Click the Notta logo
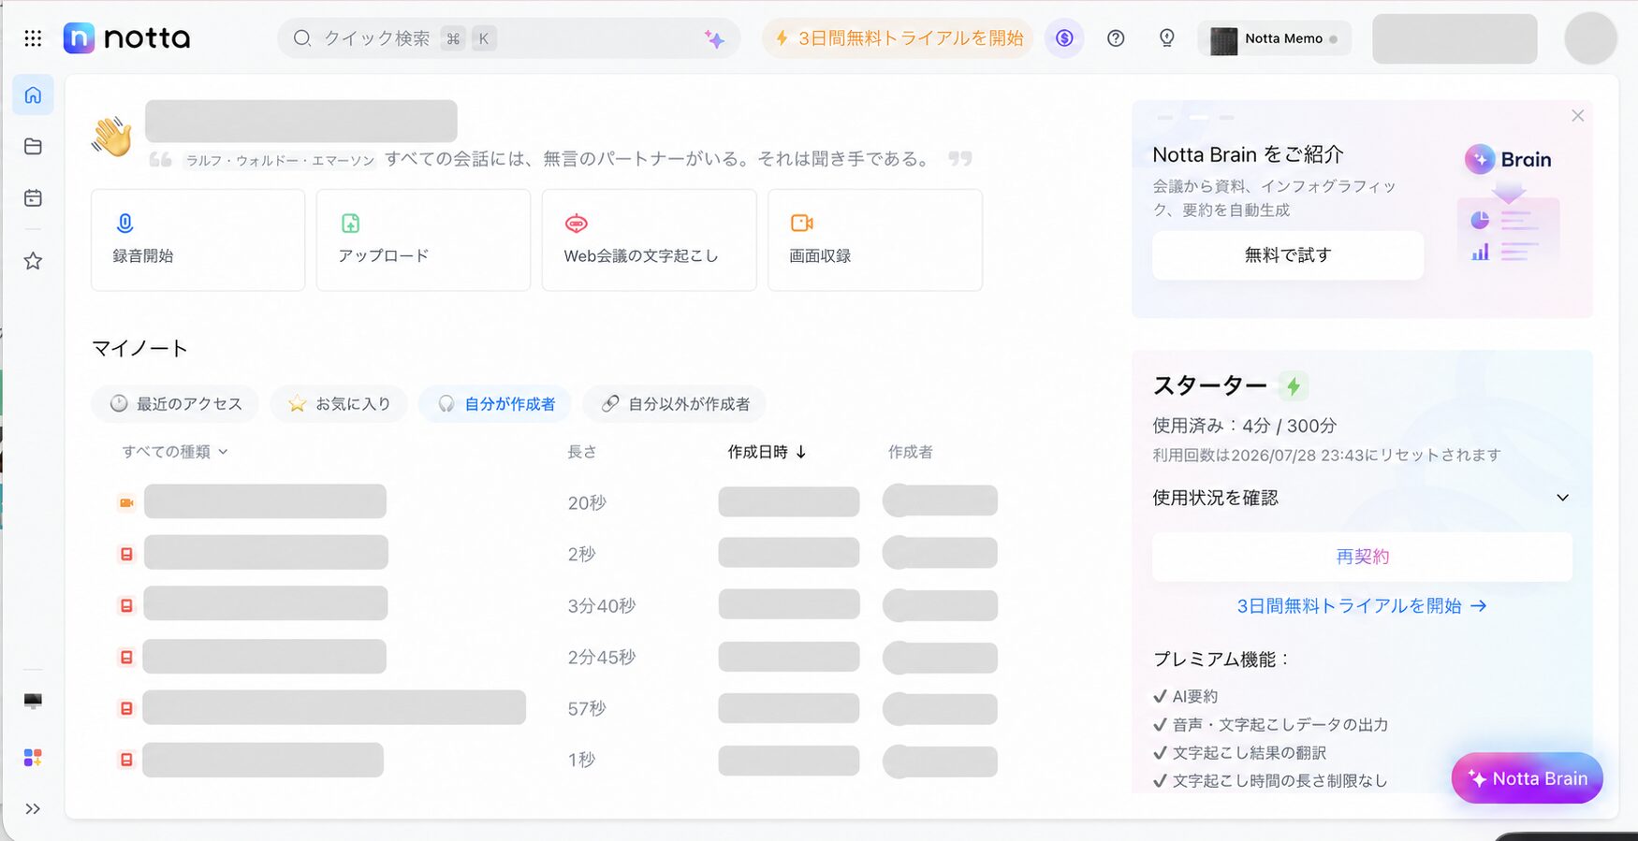The width and height of the screenshot is (1638, 841). click(126, 38)
